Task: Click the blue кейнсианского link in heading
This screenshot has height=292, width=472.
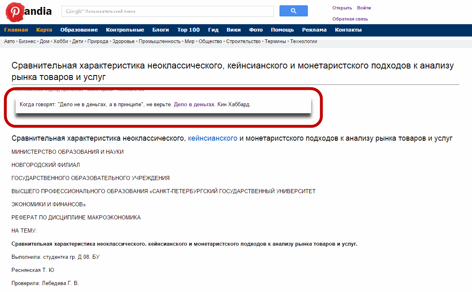Action: click(213, 139)
